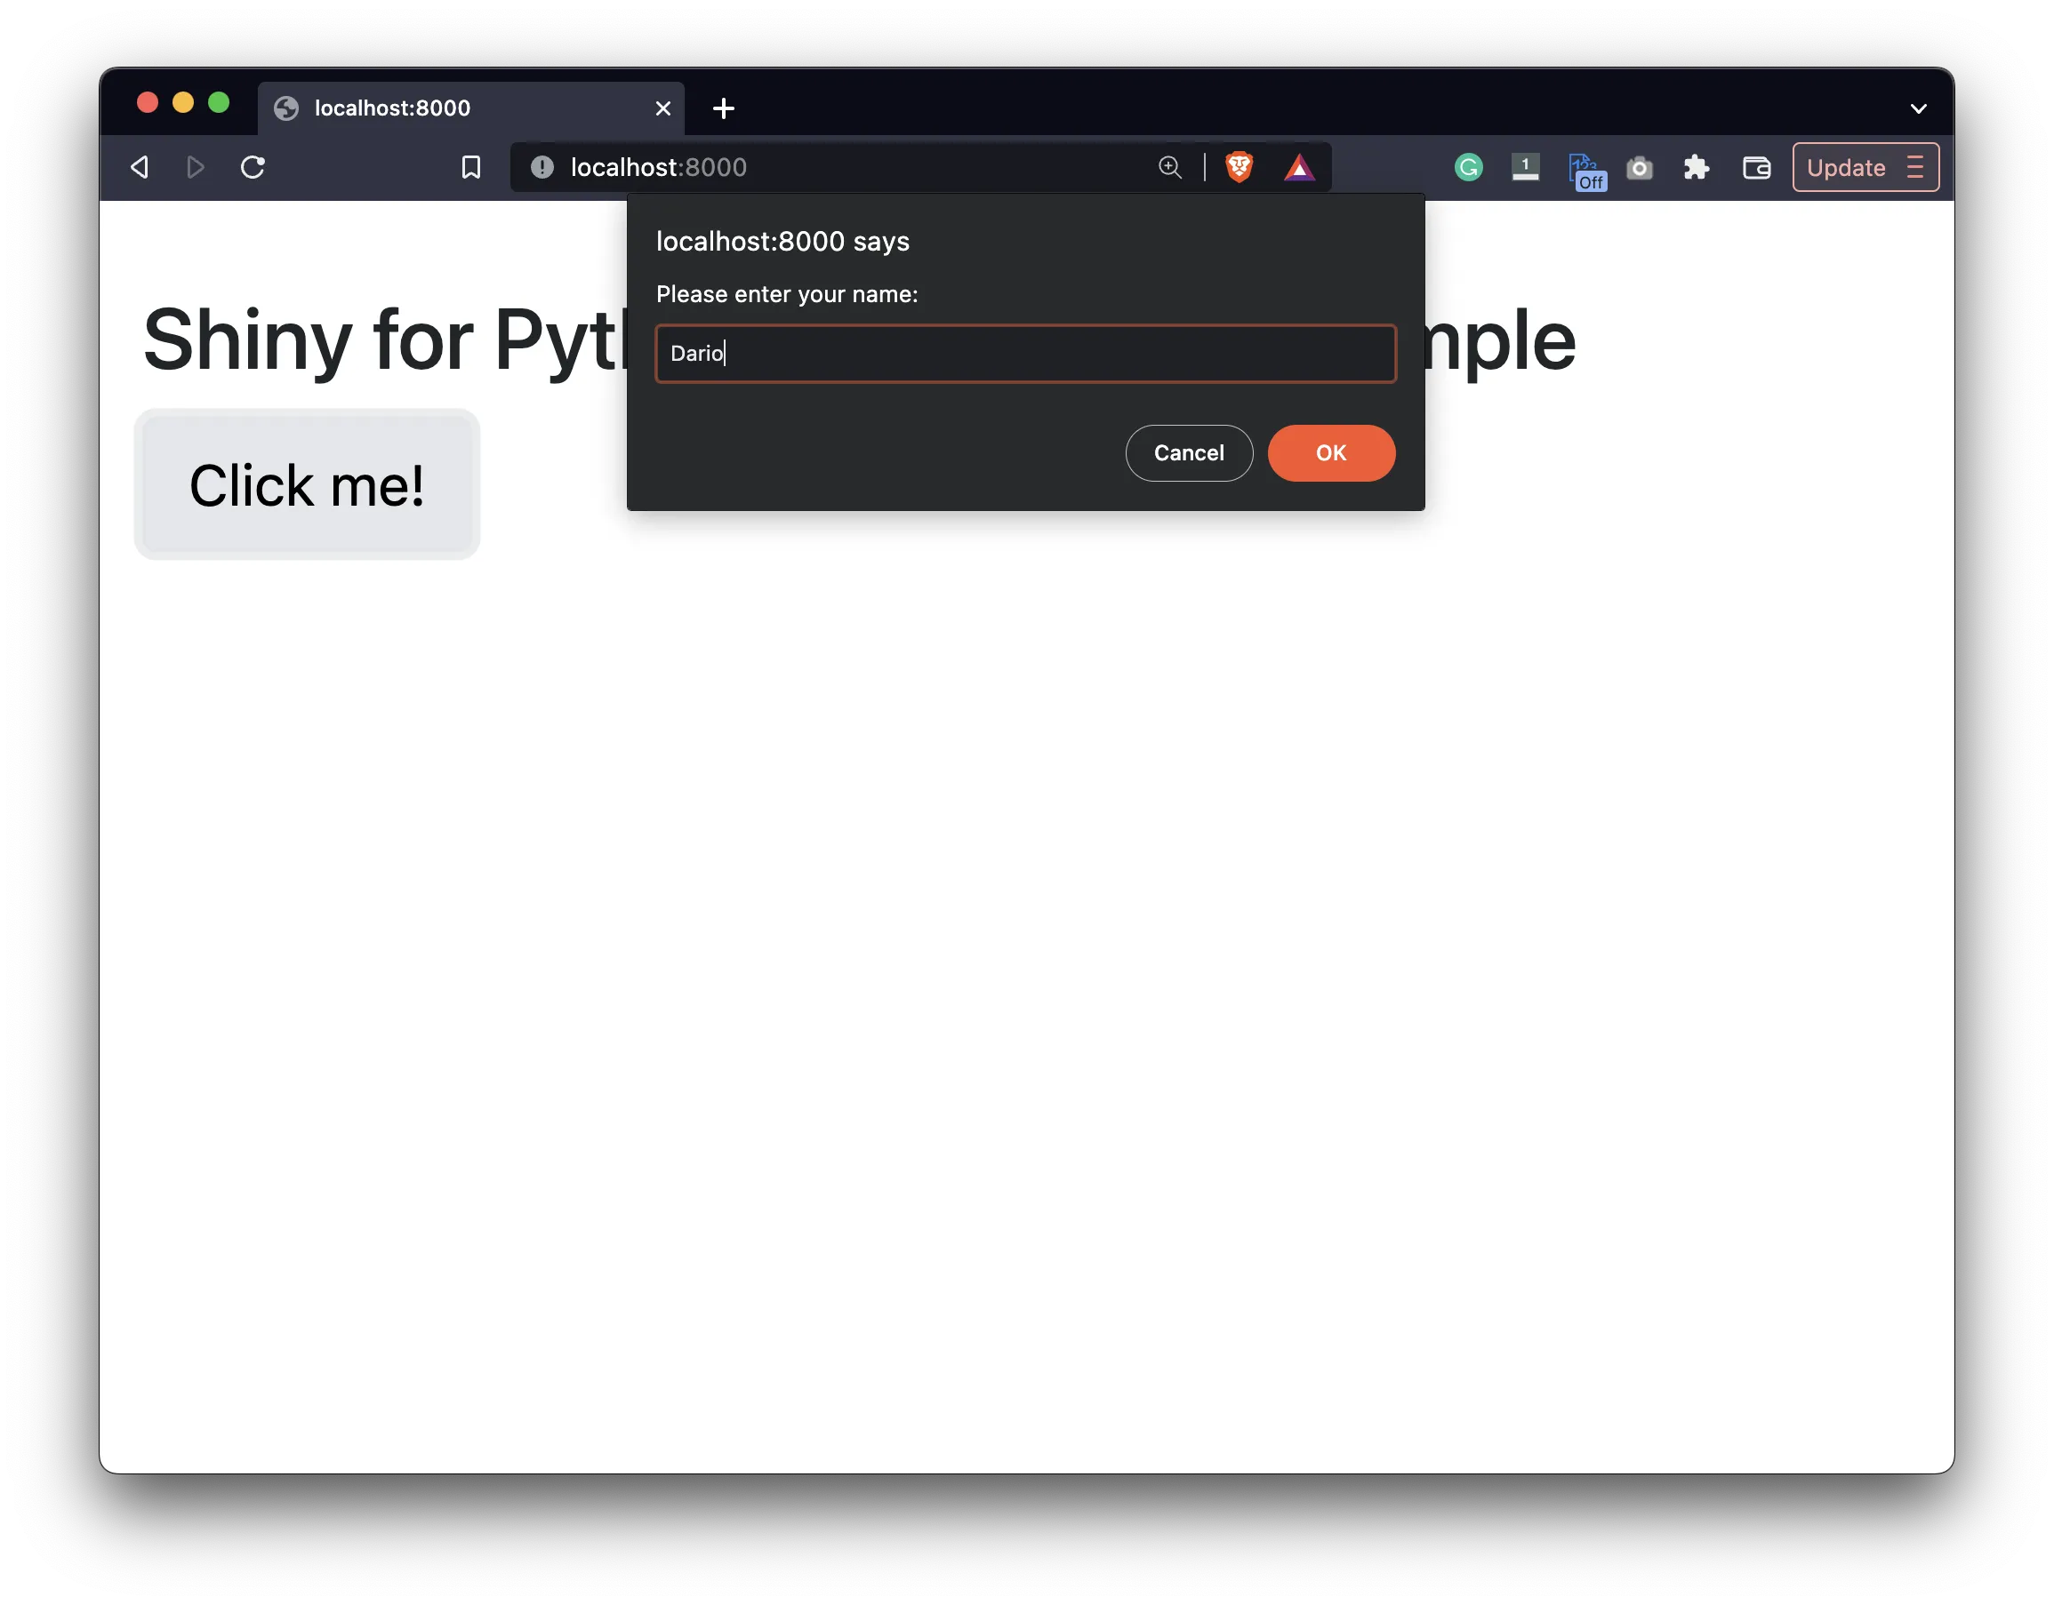Click the Brave Shields lion icon

click(x=1240, y=166)
